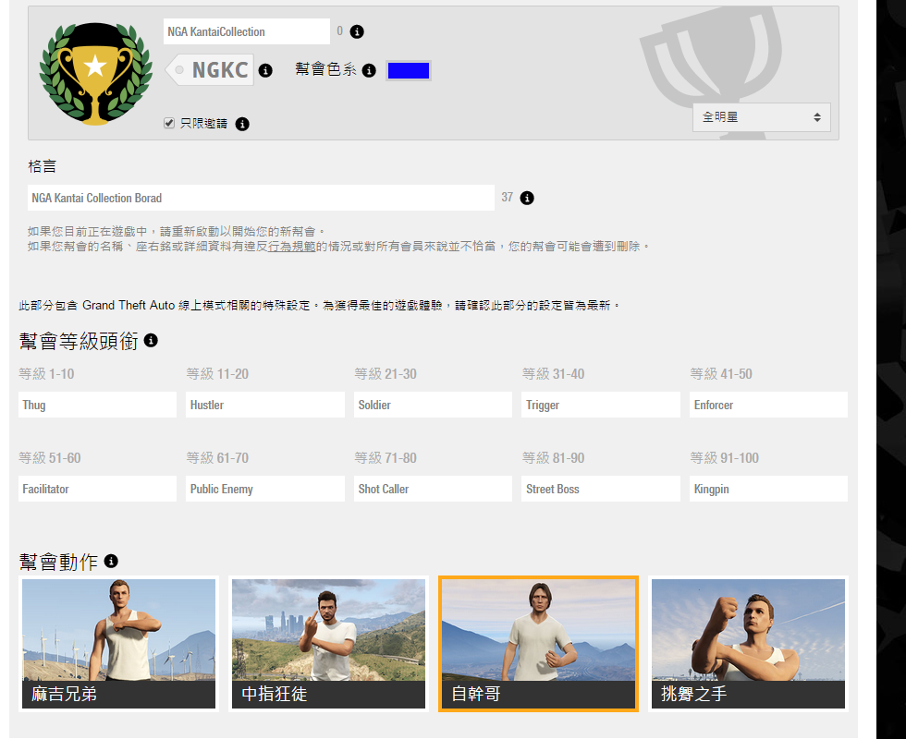Screen dimensions: 906x739
Task: Edit the NGA KantaiCollection crew name field
Action: tap(247, 31)
